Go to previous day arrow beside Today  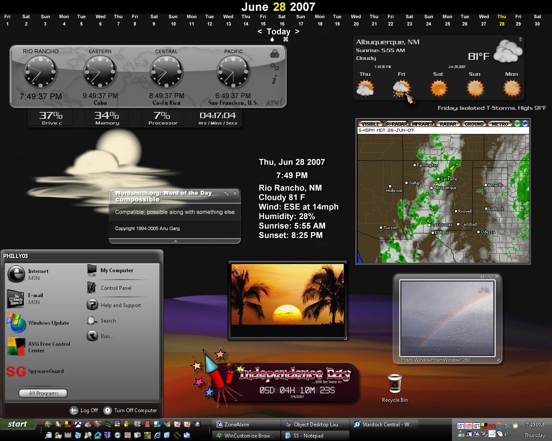pyautogui.click(x=260, y=31)
